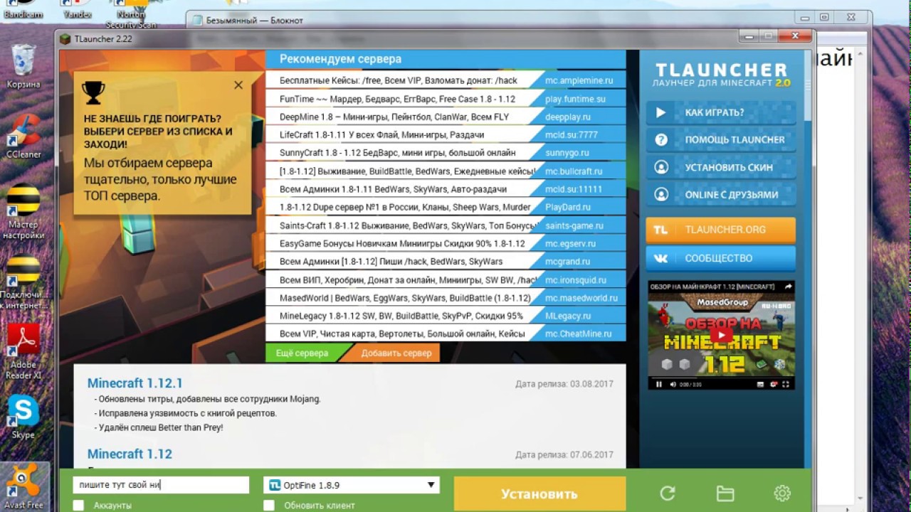Open 'Как играть?' menu button

[x=721, y=112]
